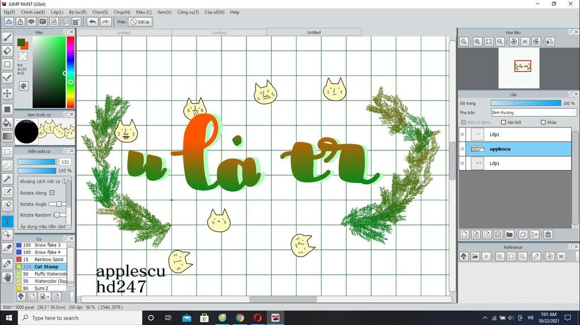Open the color palette icon in Màu panel
The image size is (580, 325).
pyautogui.click(x=23, y=86)
